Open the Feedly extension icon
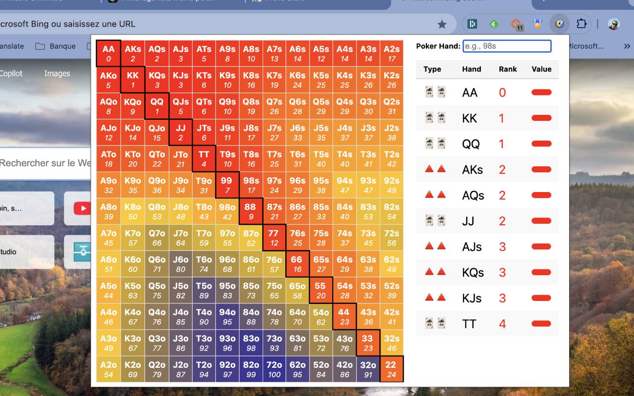 (x=494, y=23)
